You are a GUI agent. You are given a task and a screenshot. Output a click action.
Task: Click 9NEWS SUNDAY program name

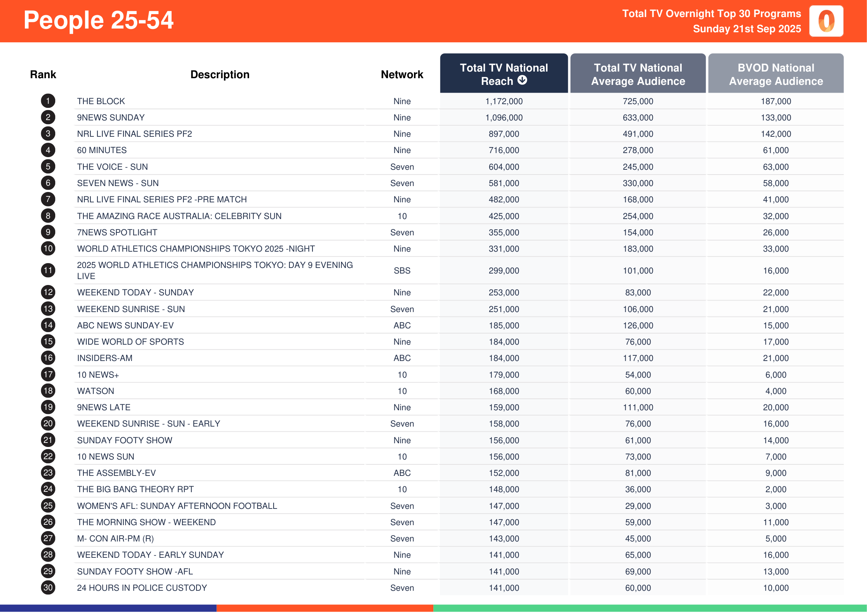[x=110, y=117]
